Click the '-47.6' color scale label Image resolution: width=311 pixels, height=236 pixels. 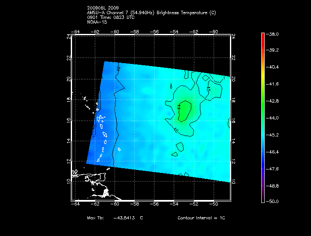click(x=272, y=169)
